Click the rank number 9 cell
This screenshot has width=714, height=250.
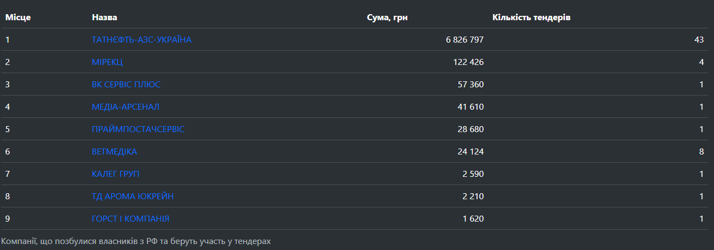tap(8, 219)
